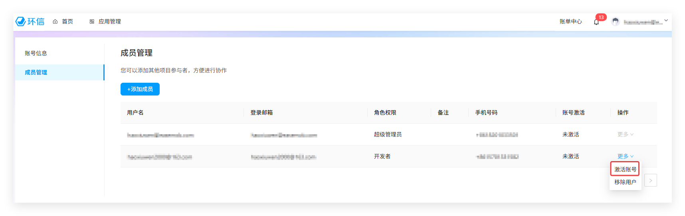Collapse 更多 in the 开发者 row
This screenshot has height=216, width=685.
pos(625,156)
